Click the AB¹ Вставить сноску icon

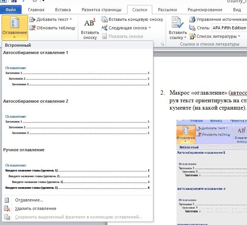tap(90, 23)
